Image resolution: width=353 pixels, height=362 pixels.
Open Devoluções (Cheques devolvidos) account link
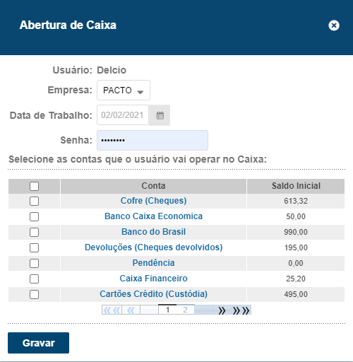point(153,247)
